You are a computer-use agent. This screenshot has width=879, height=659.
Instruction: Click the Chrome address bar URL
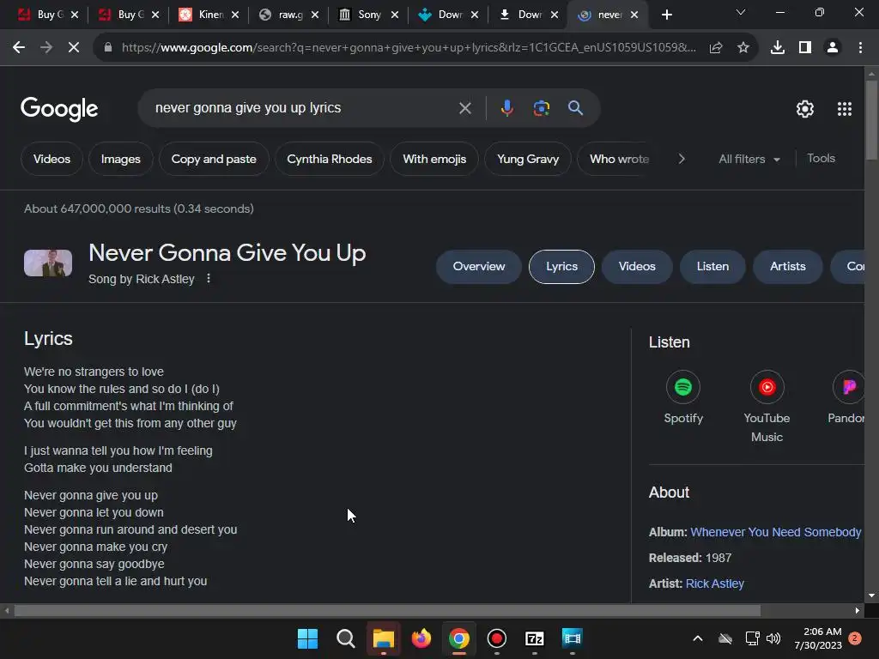pos(409,48)
